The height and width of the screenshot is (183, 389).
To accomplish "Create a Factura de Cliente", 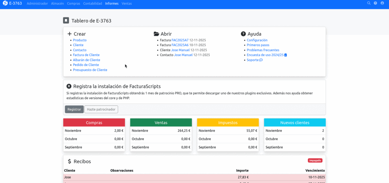I will click(x=86, y=55).
